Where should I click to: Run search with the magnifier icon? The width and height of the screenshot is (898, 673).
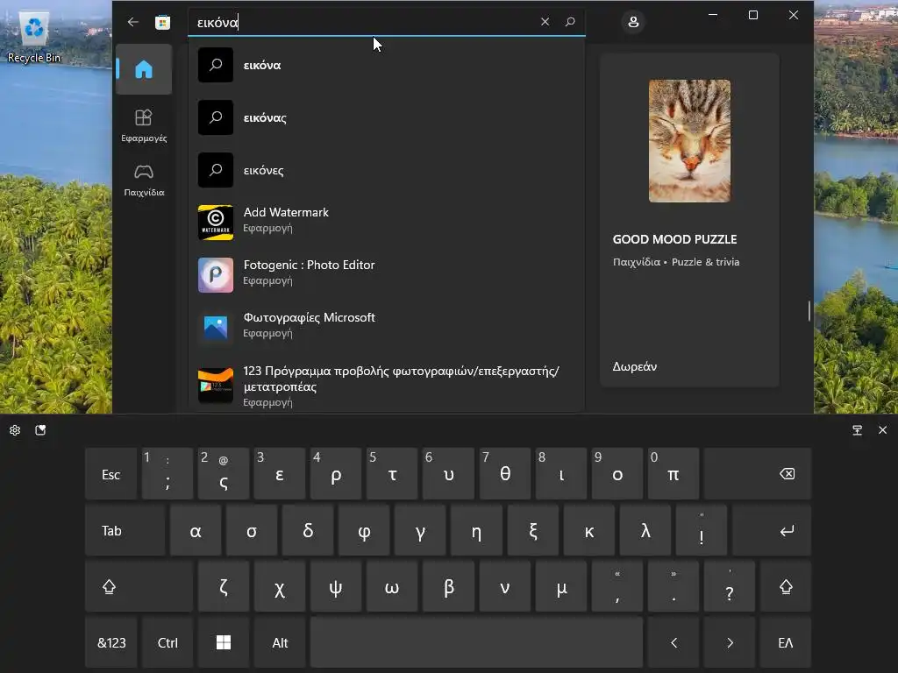pos(570,22)
